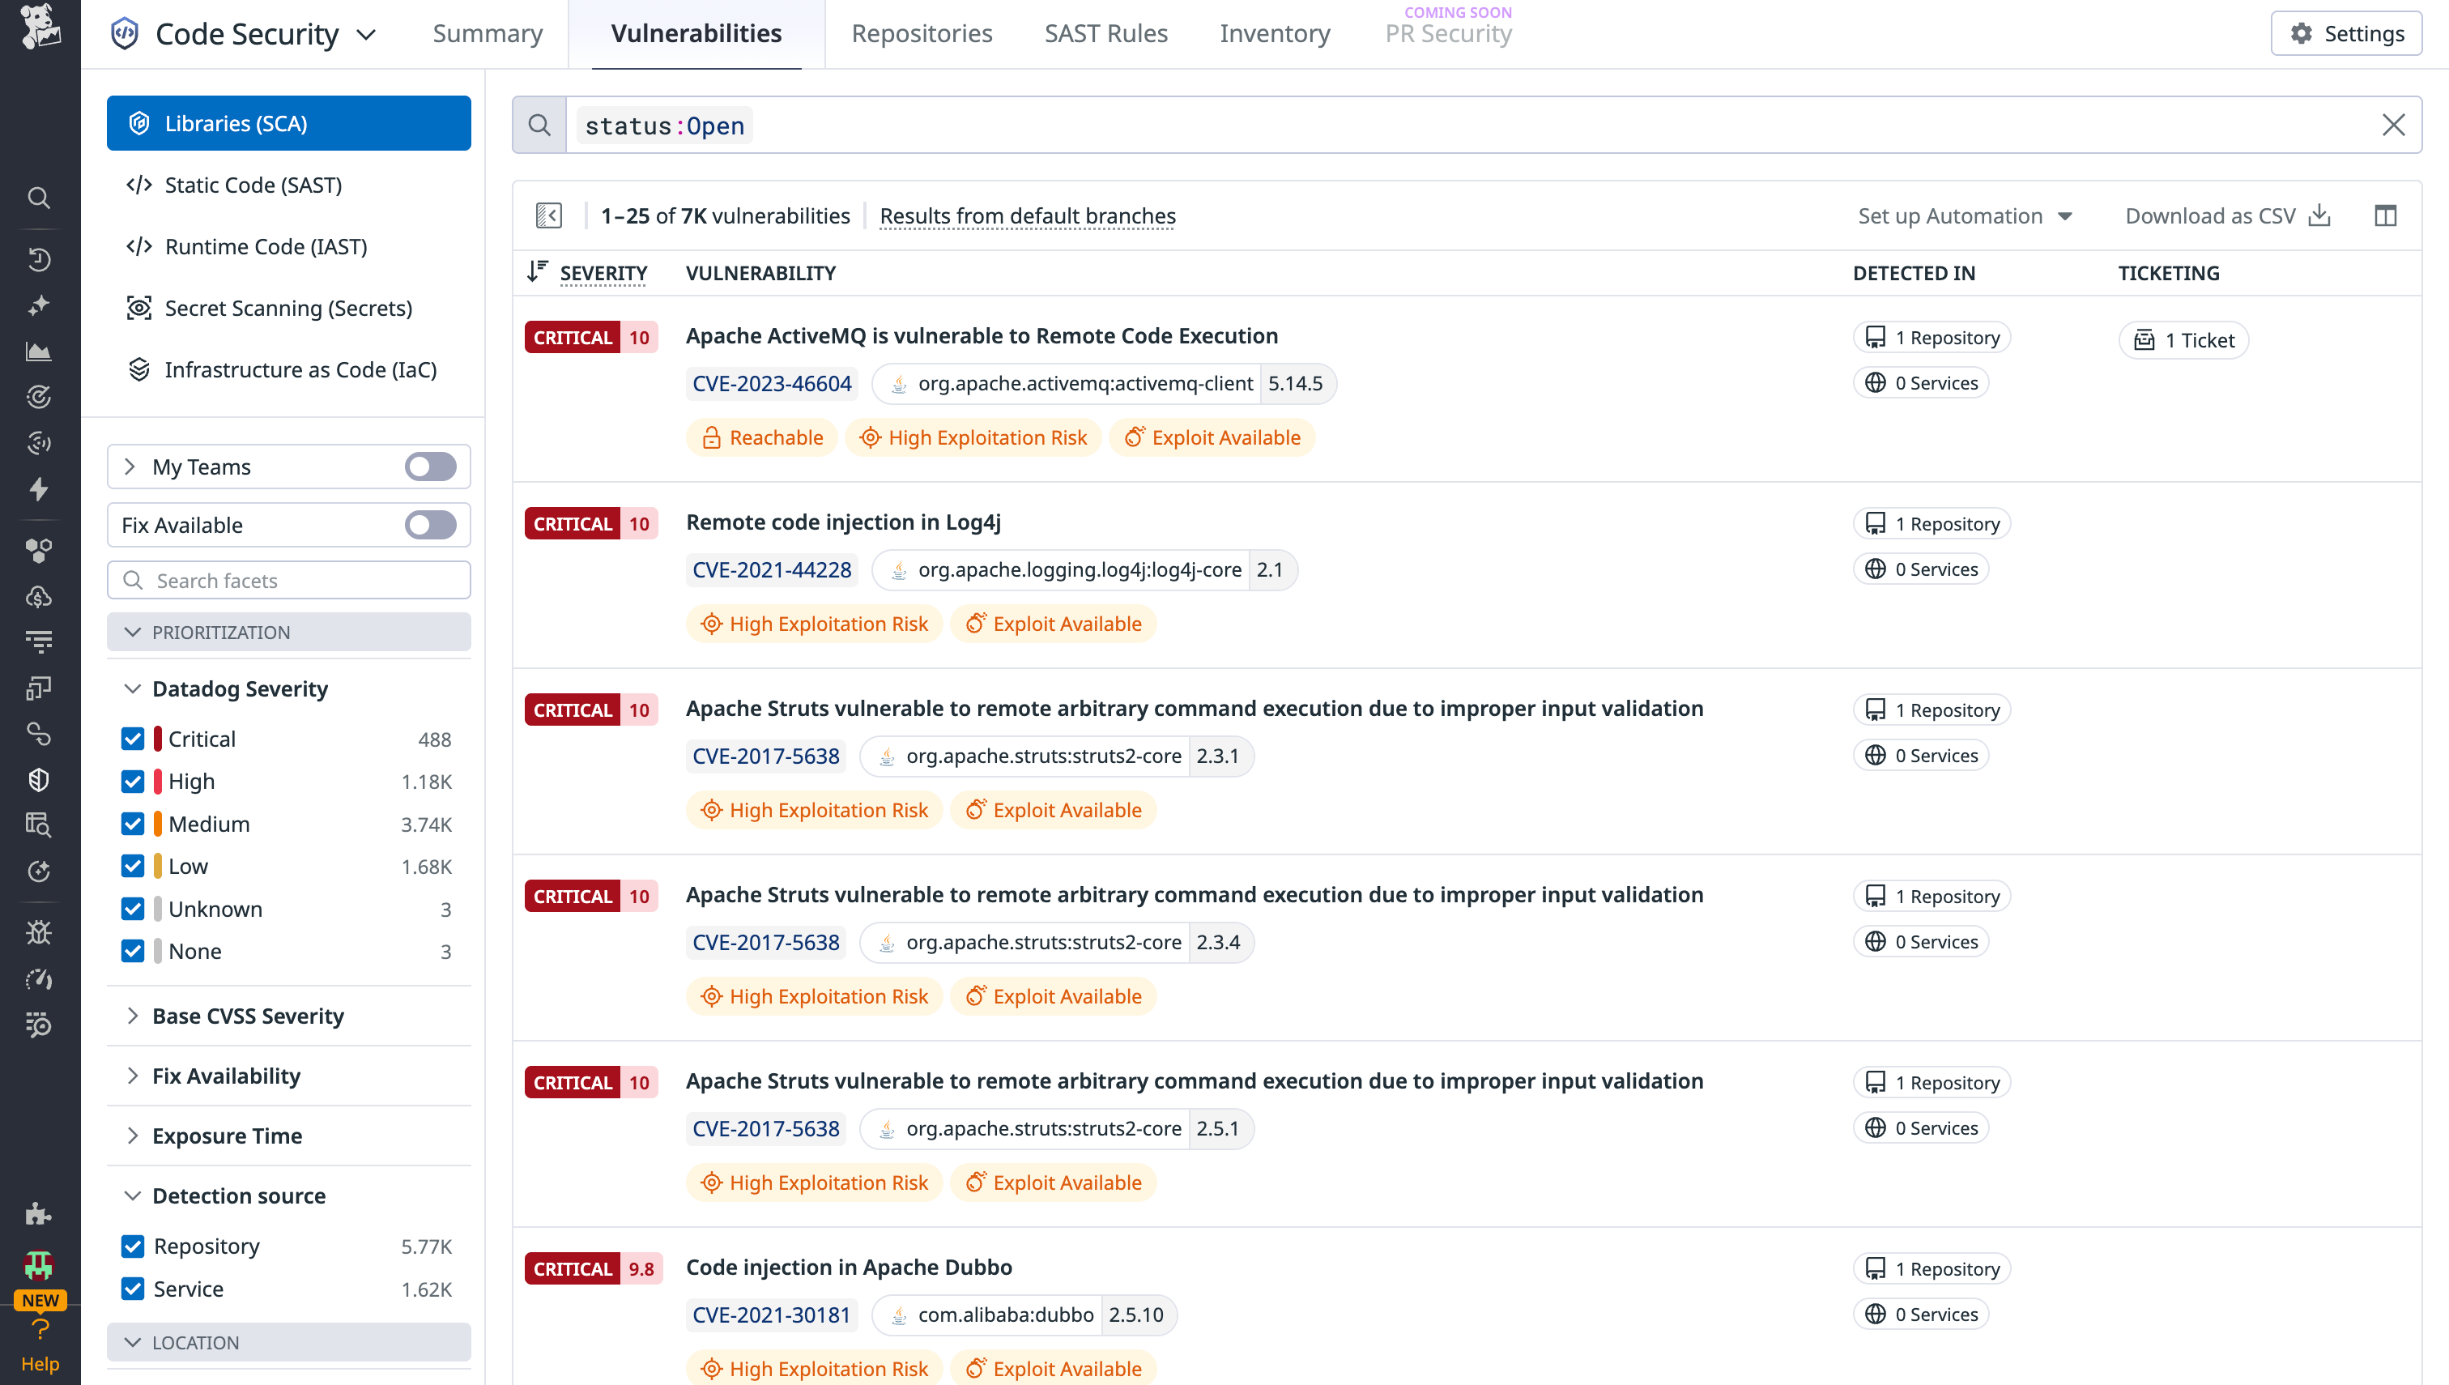Image resolution: width=2449 pixels, height=1385 pixels.
Task: Open the Code Security shield icon in sidebar
Action: pyautogui.click(x=39, y=779)
